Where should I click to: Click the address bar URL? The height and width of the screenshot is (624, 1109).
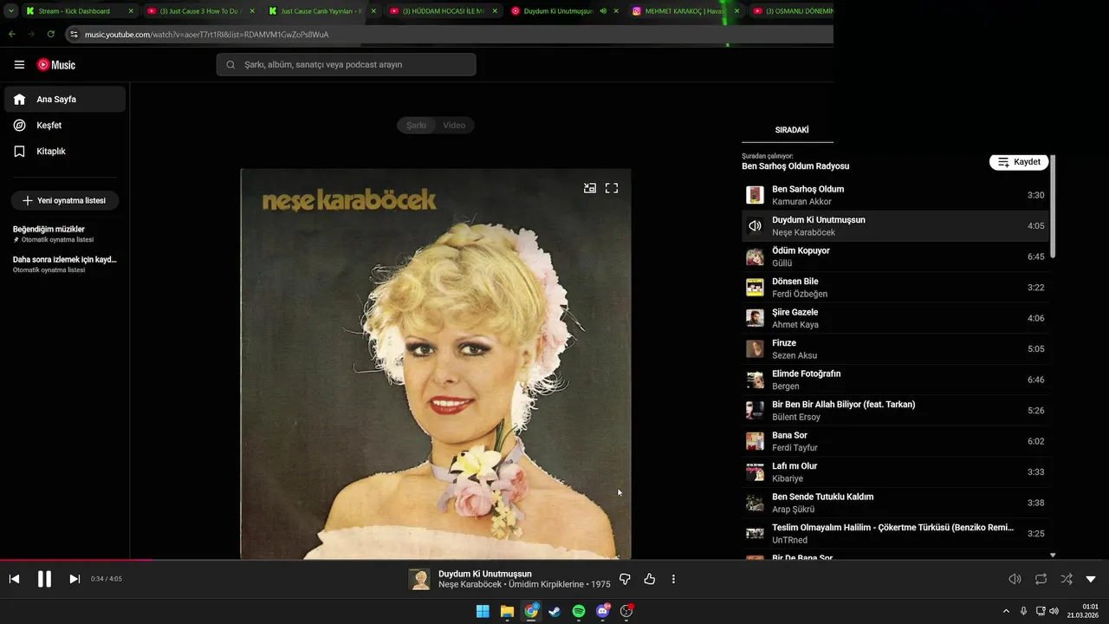point(206,35)
